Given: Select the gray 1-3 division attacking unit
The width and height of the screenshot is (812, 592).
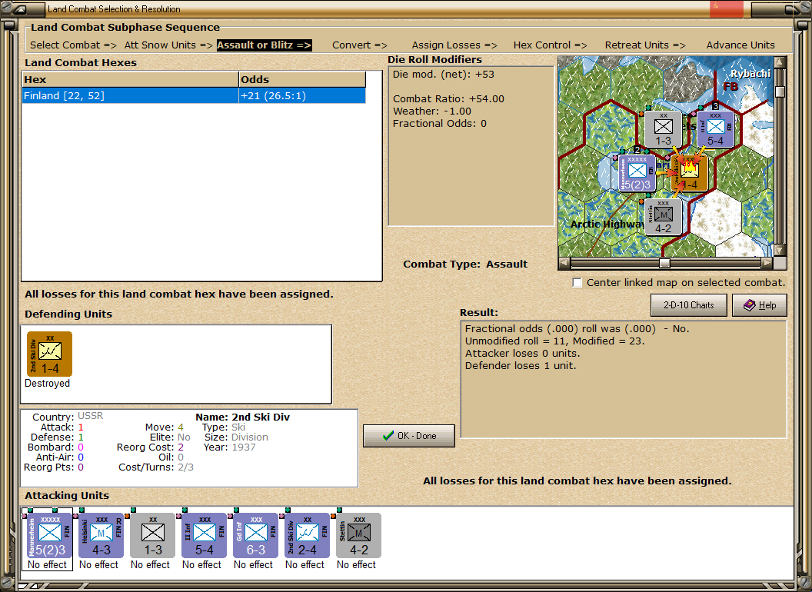Looking at the screenshot, I should (153, 535).
